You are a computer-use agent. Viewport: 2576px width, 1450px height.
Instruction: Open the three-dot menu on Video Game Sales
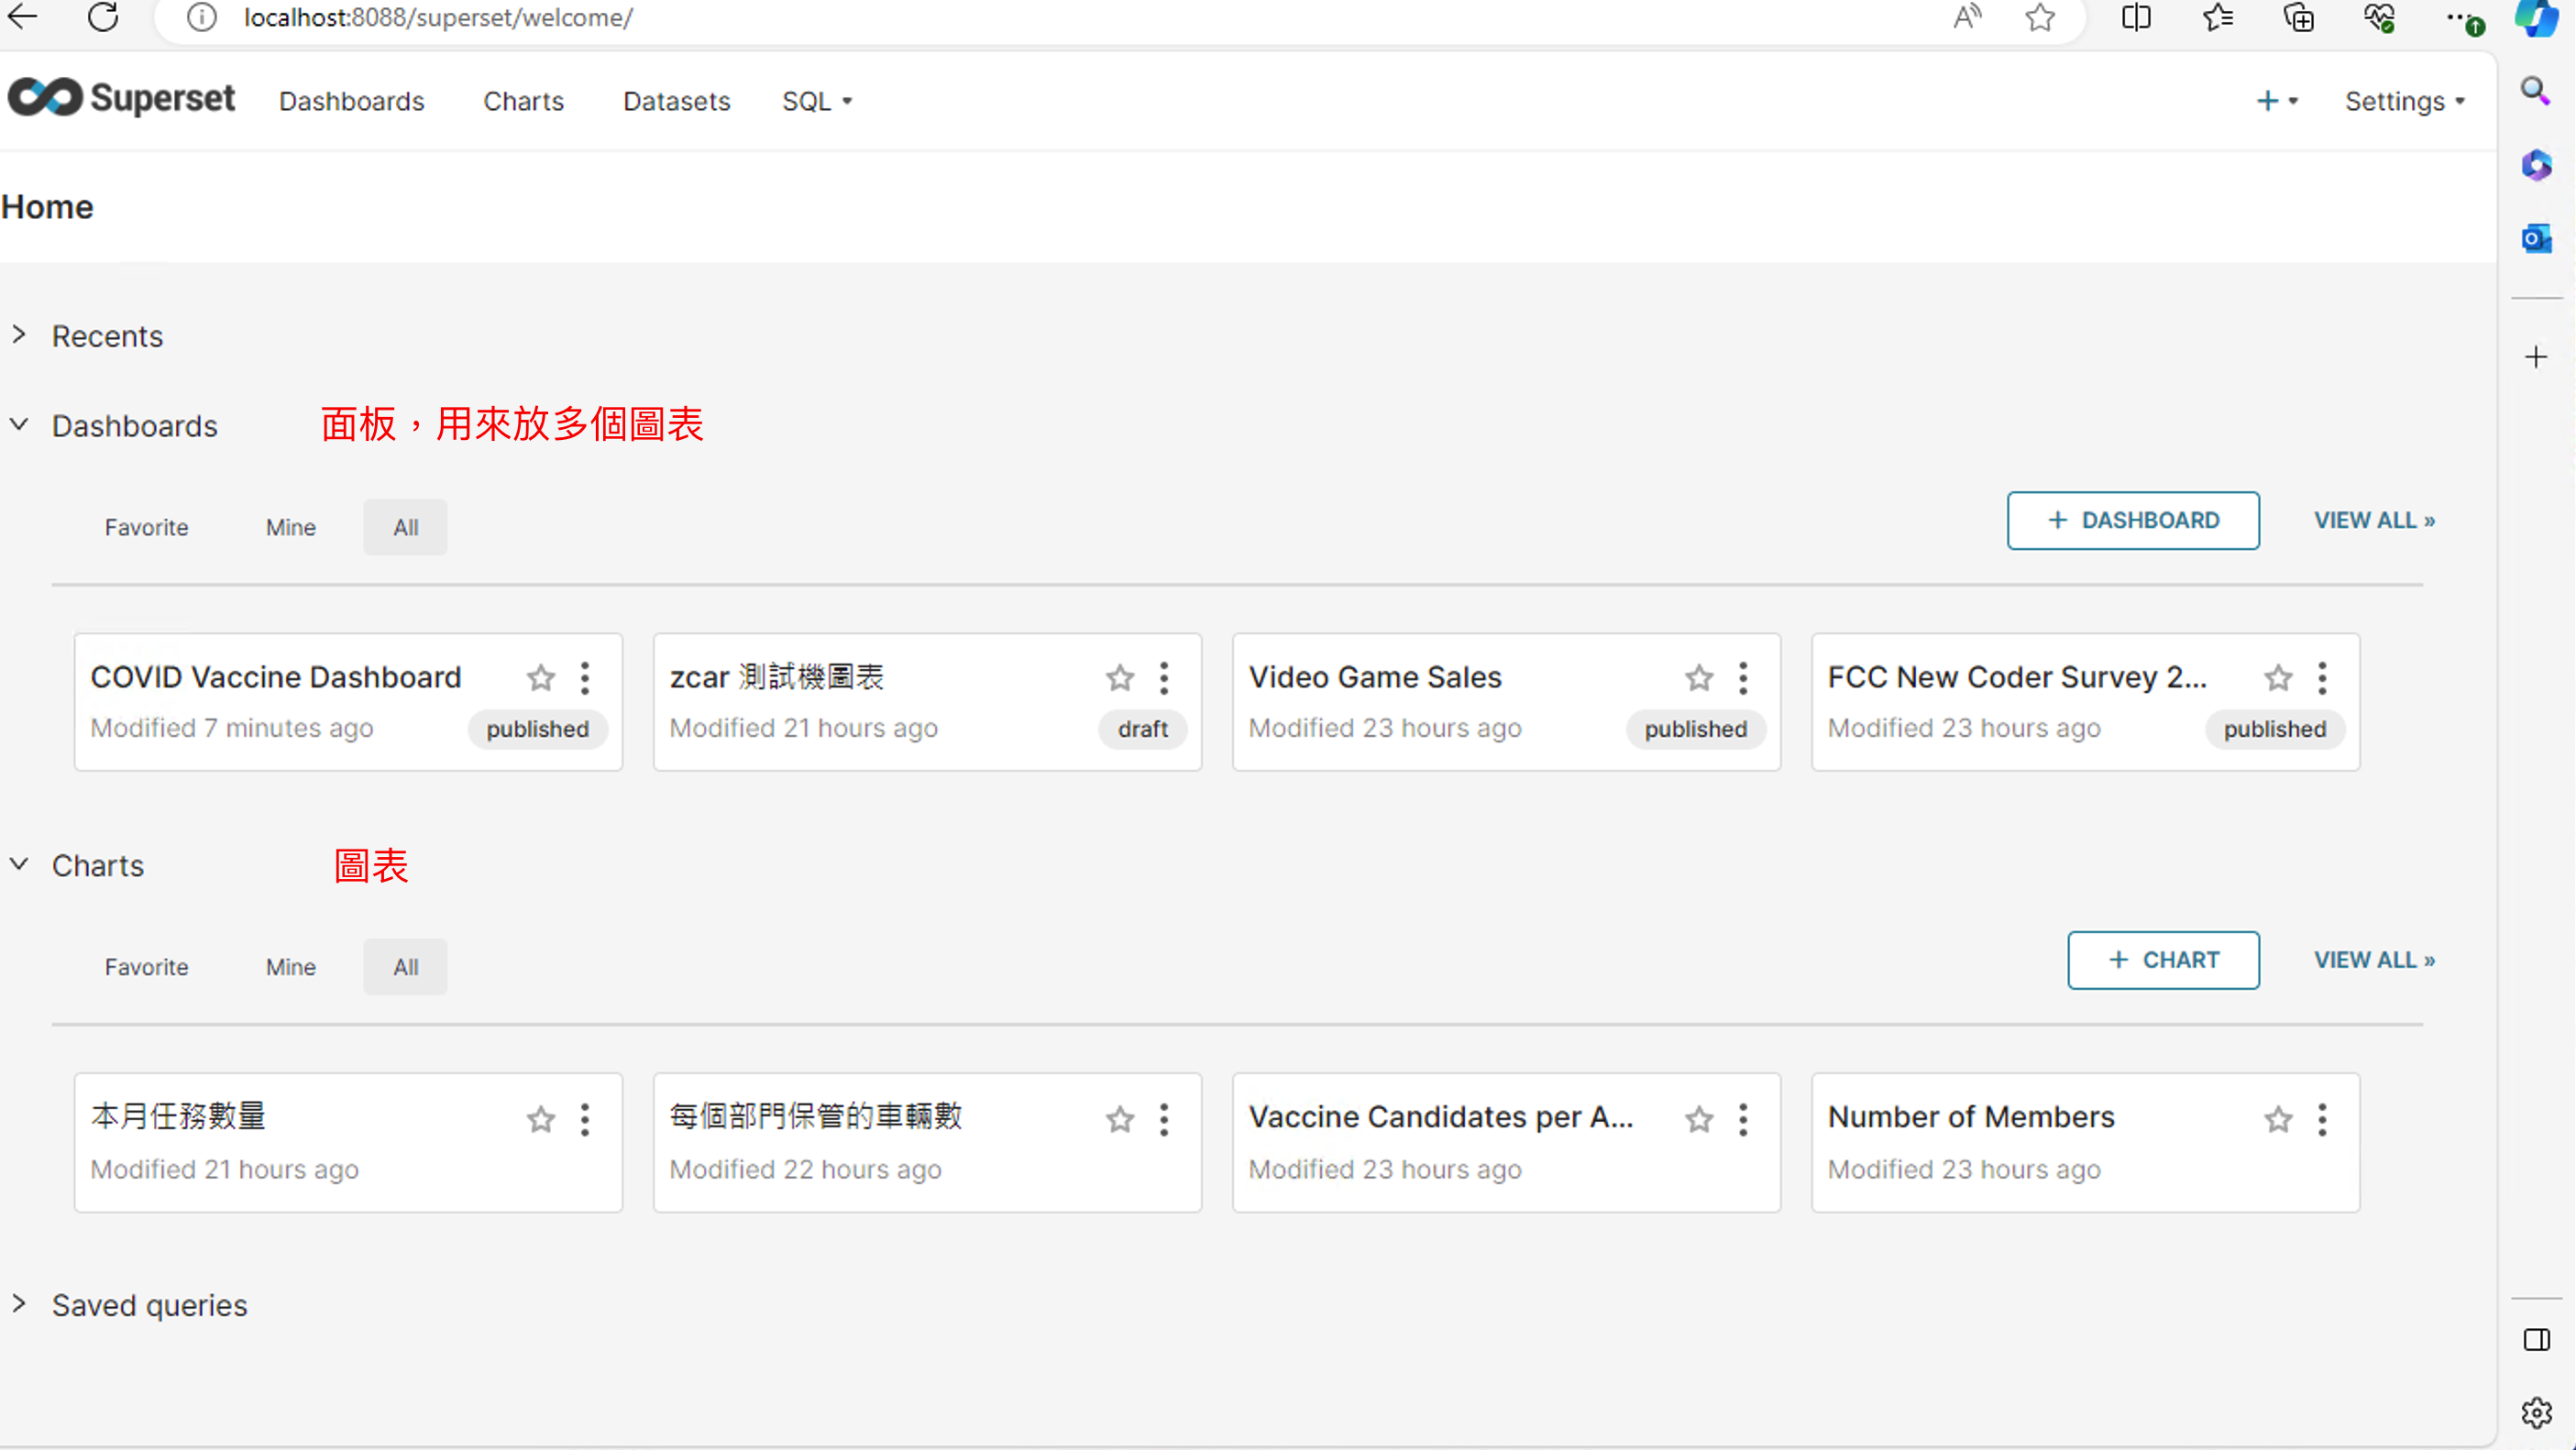tap(1743, 678)
